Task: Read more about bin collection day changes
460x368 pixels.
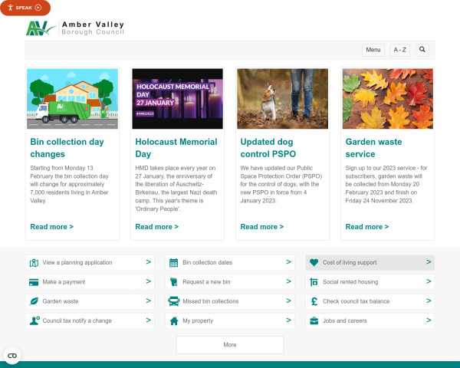Action: point(52,227)
